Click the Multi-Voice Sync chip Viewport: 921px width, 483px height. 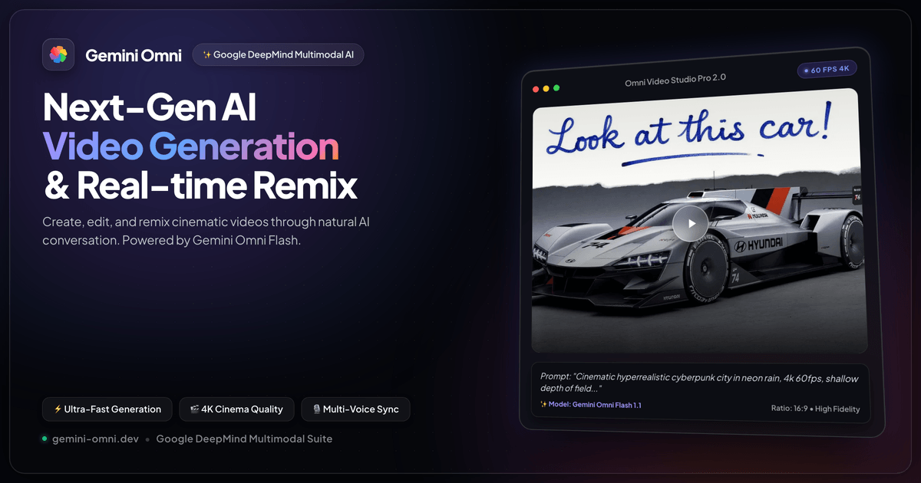(355, 409)
